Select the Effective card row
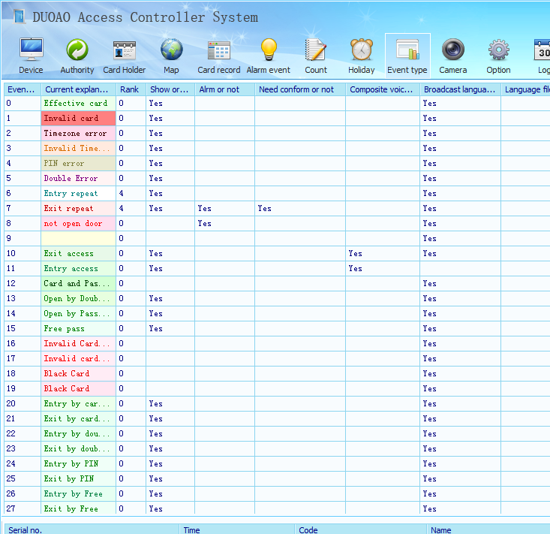 (78, 103)
